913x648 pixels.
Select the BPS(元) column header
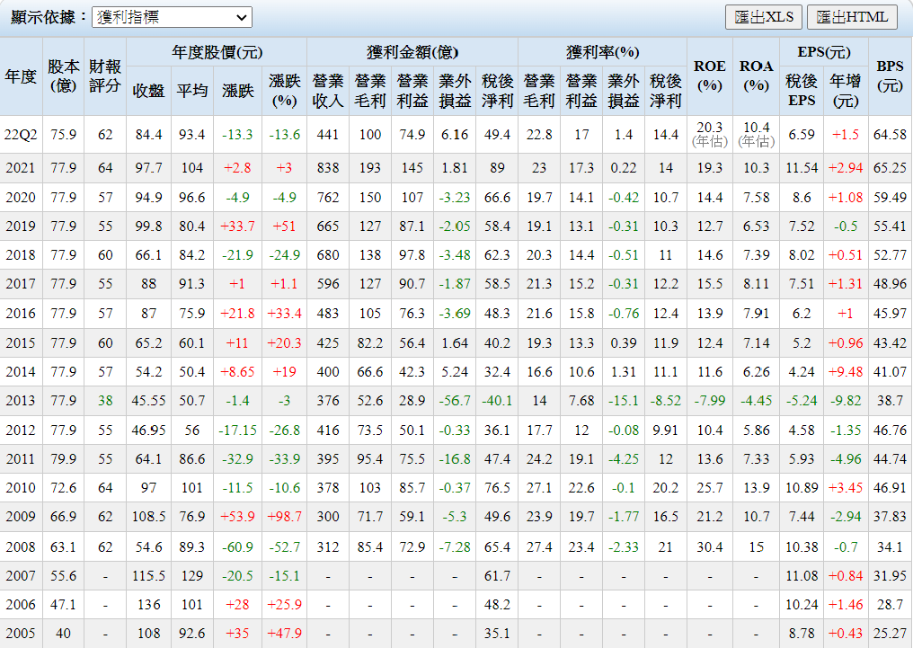click(x=891, y=76)
